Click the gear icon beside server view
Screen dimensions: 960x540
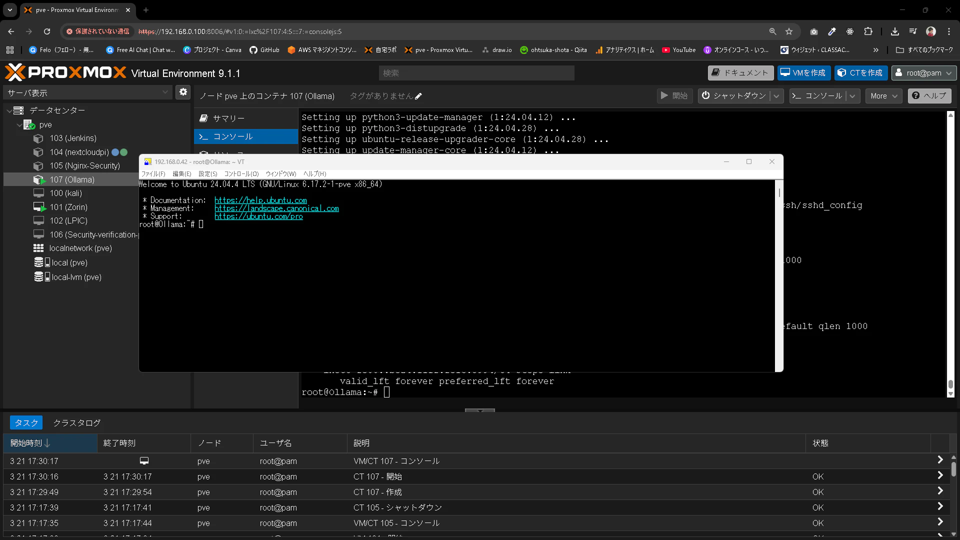pos(183,92)
